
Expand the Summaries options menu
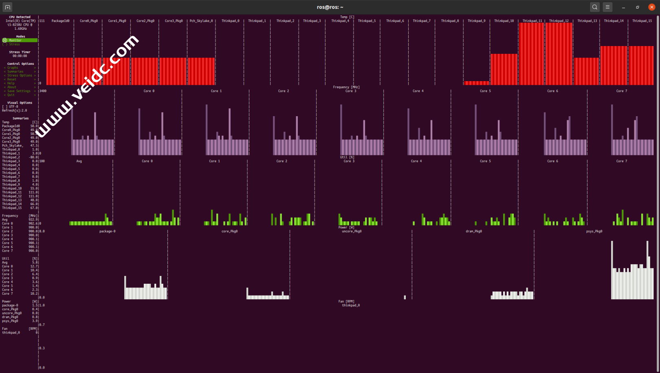15,72
